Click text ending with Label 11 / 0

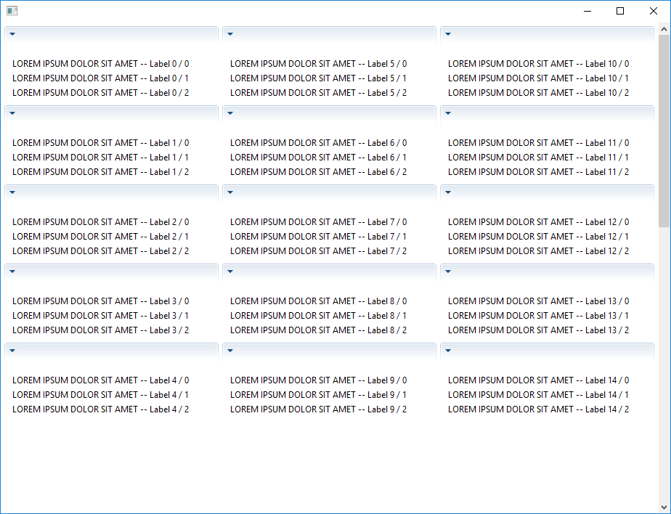(538, 143)
